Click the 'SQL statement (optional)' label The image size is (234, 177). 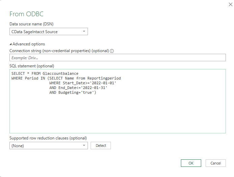(x=32, y=66)
